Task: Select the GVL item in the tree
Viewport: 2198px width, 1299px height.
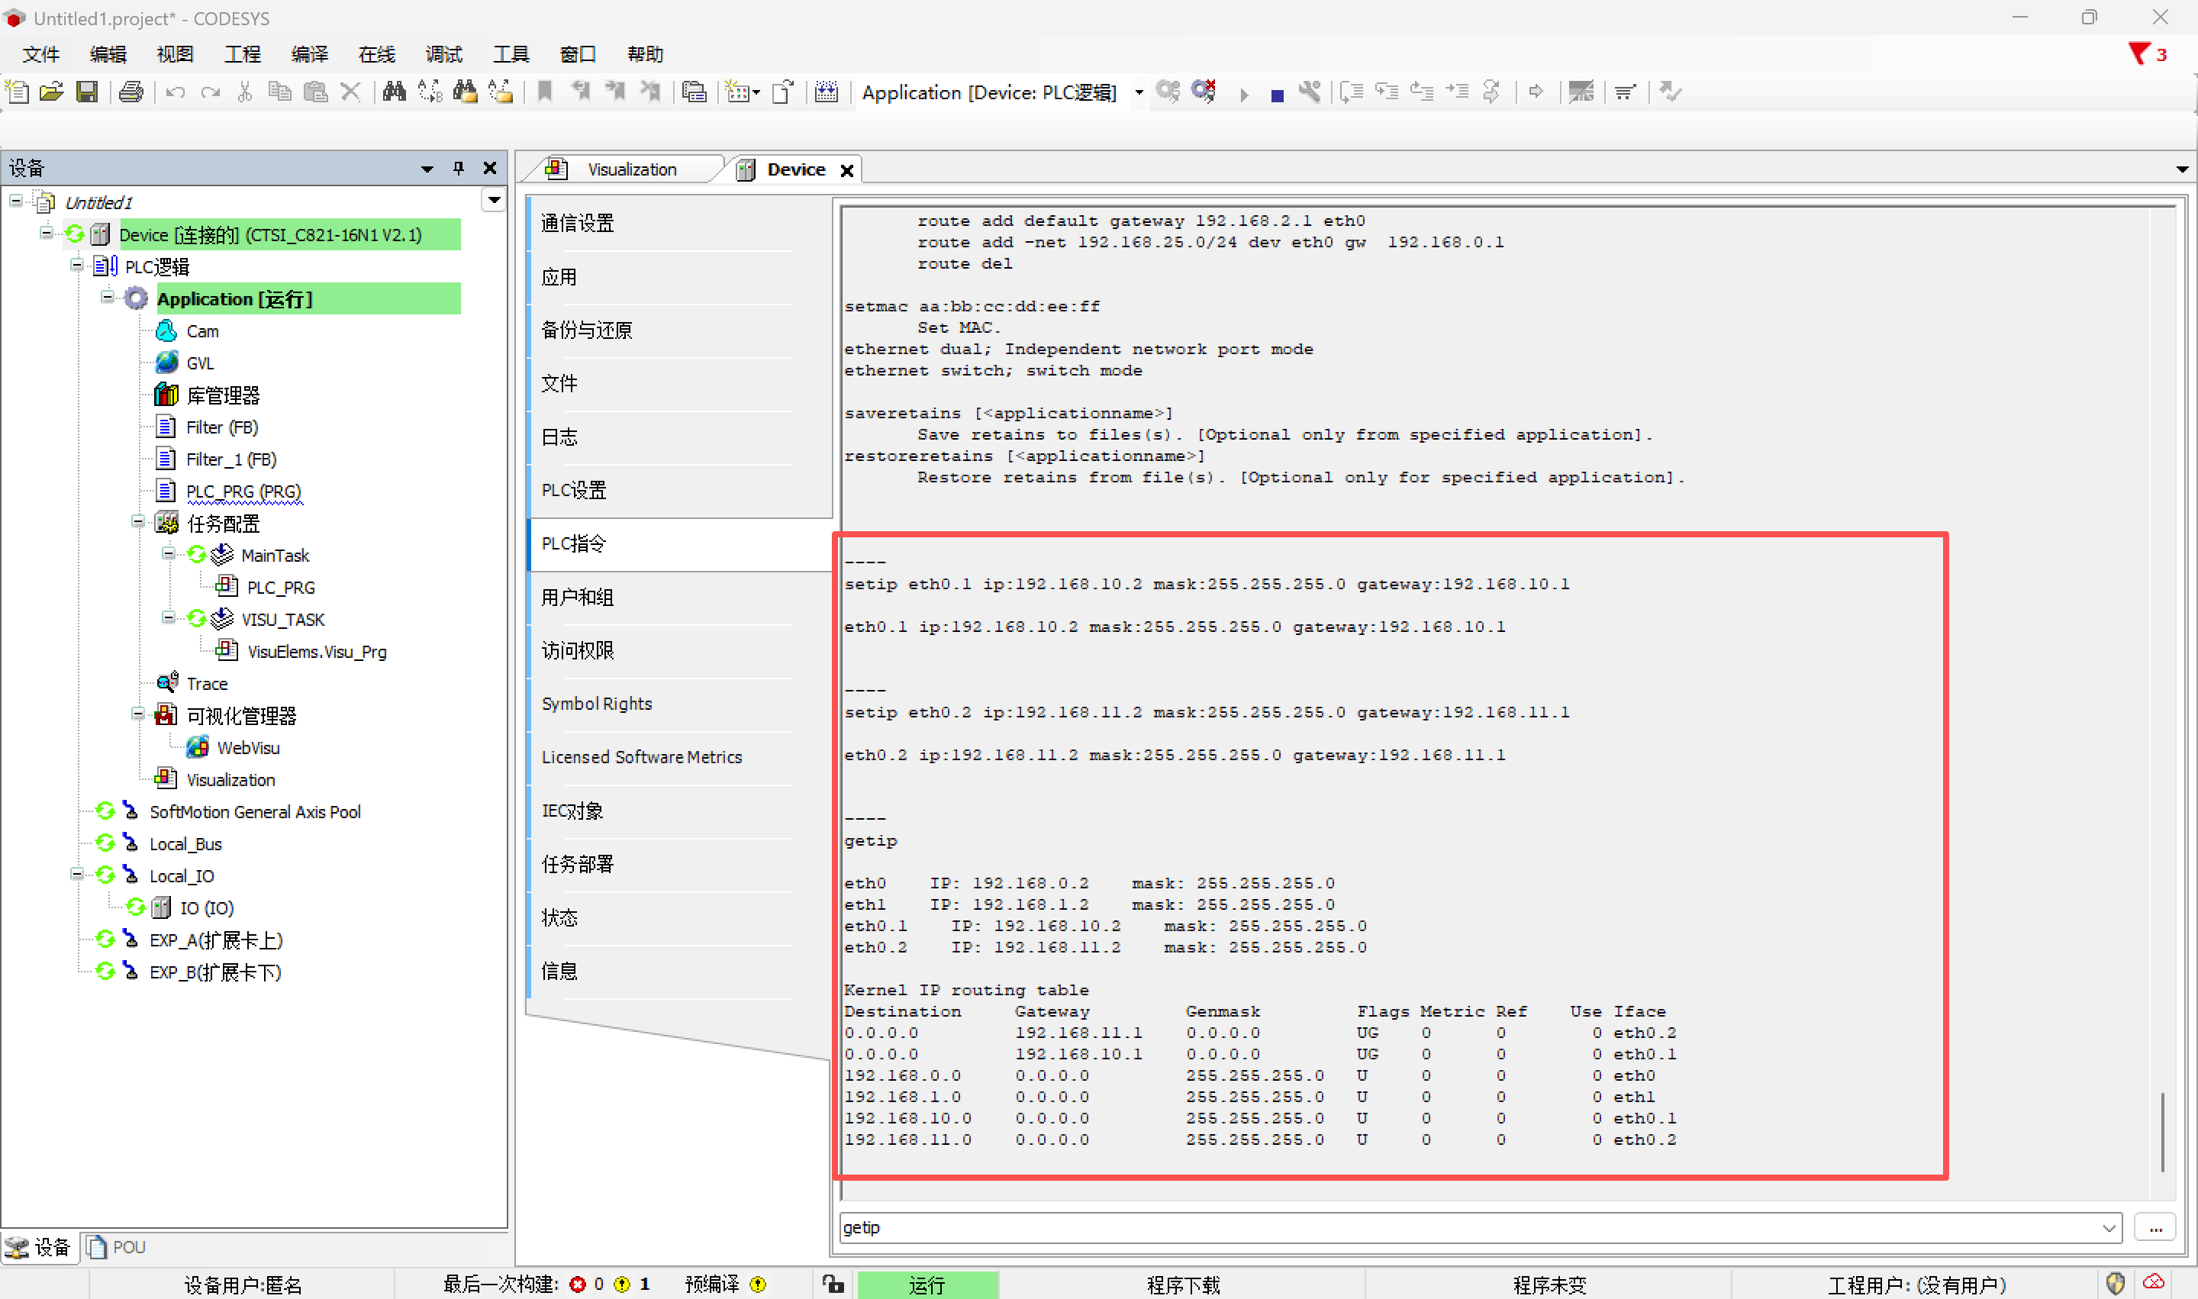Action: coord(200,363)
